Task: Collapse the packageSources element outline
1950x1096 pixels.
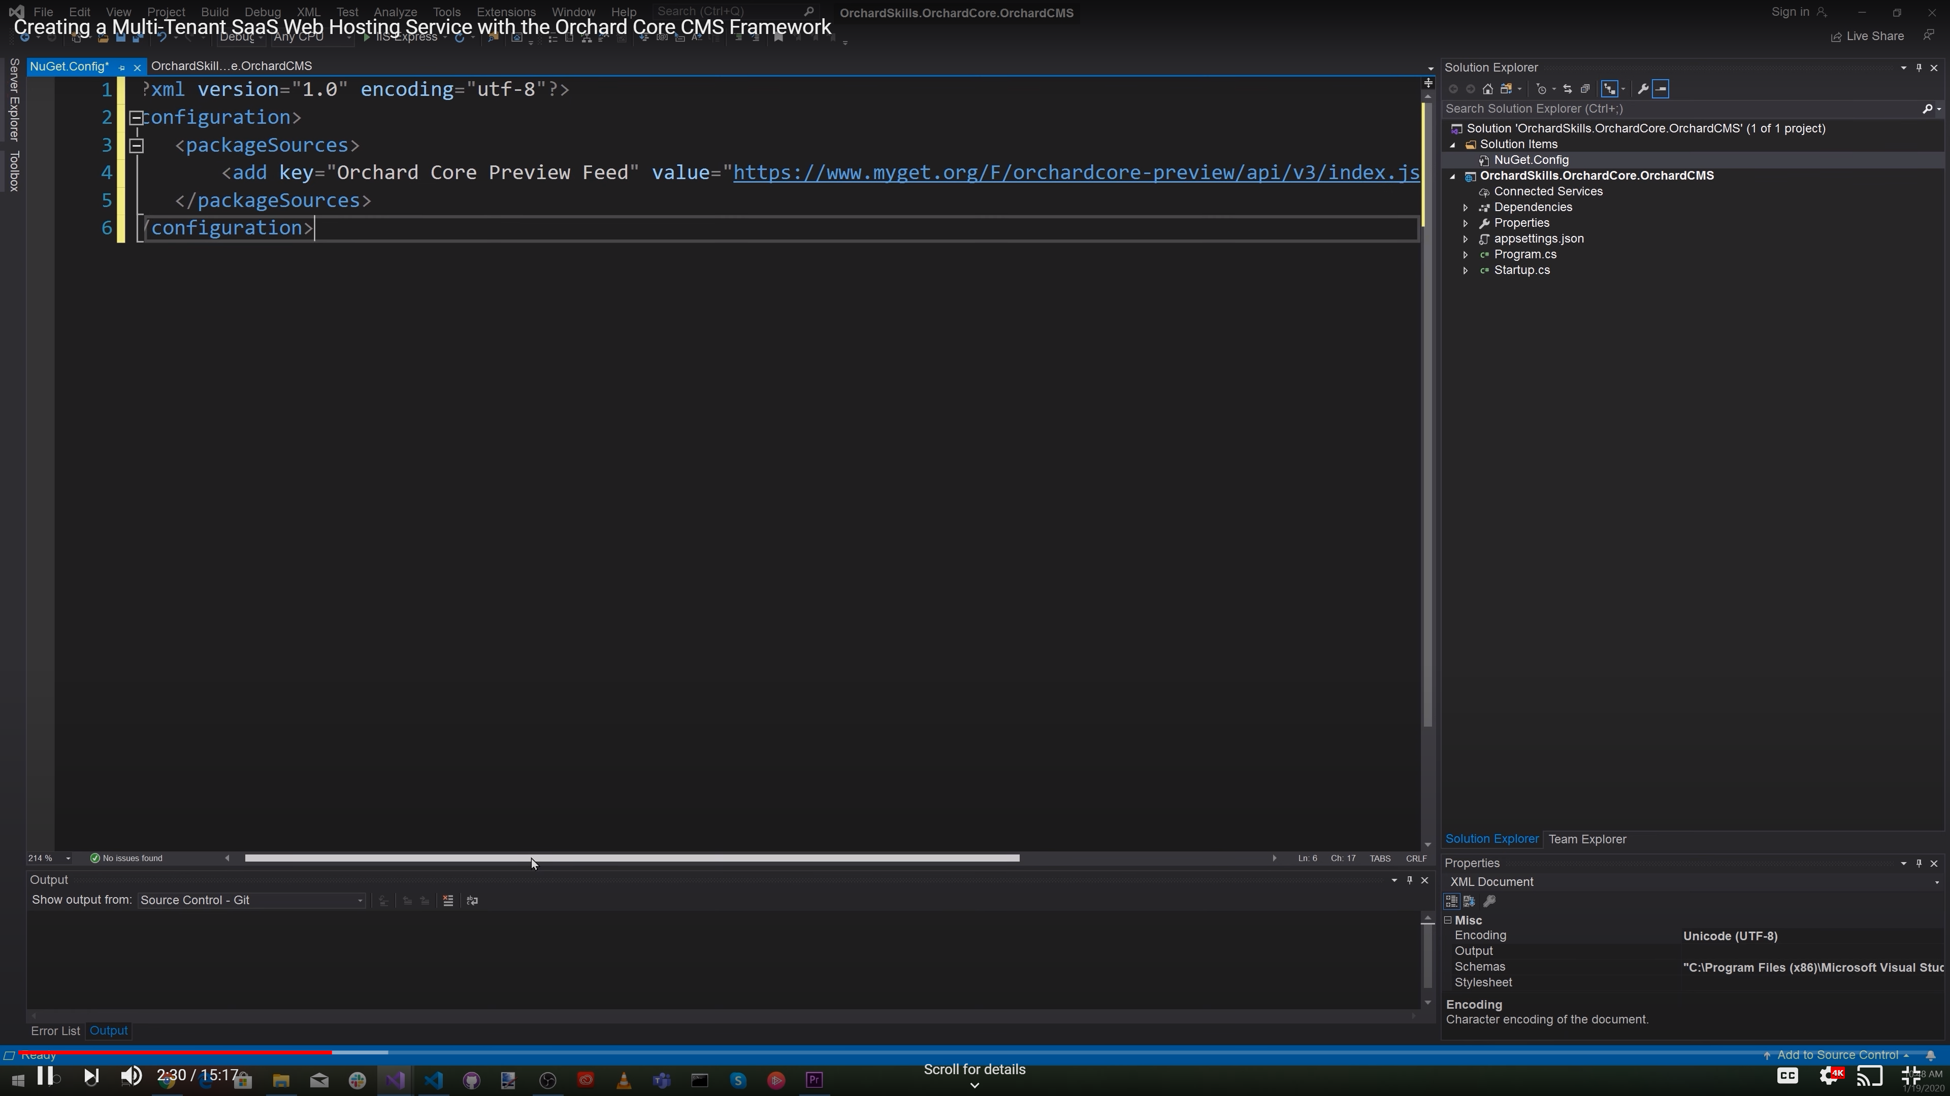Action: point(136,146)
